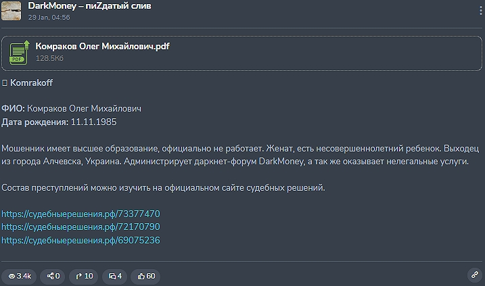485x286 pixels.
Task: Click the green PDF file icon
Action: click(19, 52)
